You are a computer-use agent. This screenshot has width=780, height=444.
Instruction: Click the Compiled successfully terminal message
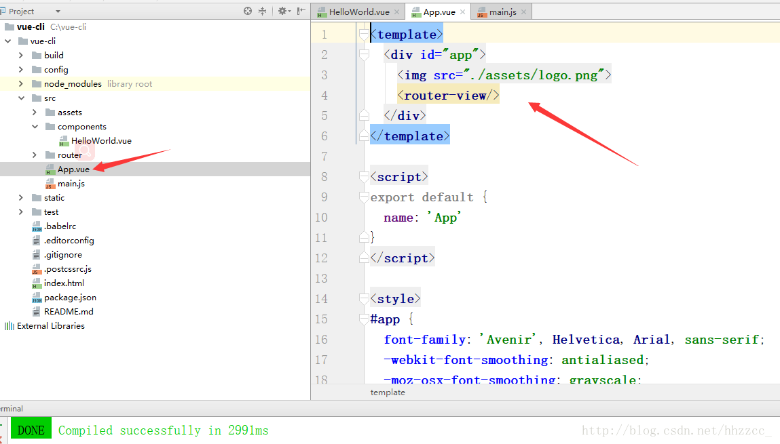(x=163, y=430)
